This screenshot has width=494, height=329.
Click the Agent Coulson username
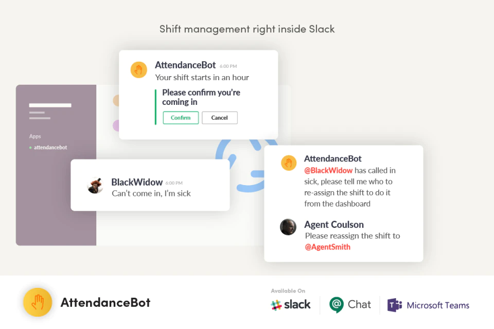pos(333,225)
